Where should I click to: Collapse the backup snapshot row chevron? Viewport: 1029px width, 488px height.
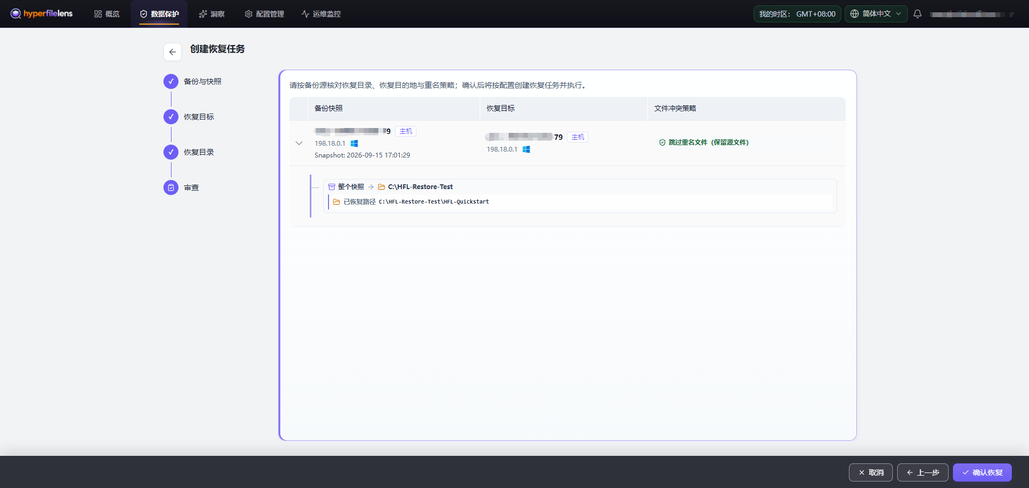coord(299,143)
